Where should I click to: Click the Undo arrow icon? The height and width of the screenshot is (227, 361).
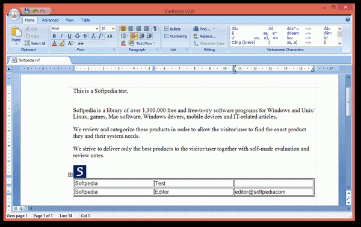35,11
